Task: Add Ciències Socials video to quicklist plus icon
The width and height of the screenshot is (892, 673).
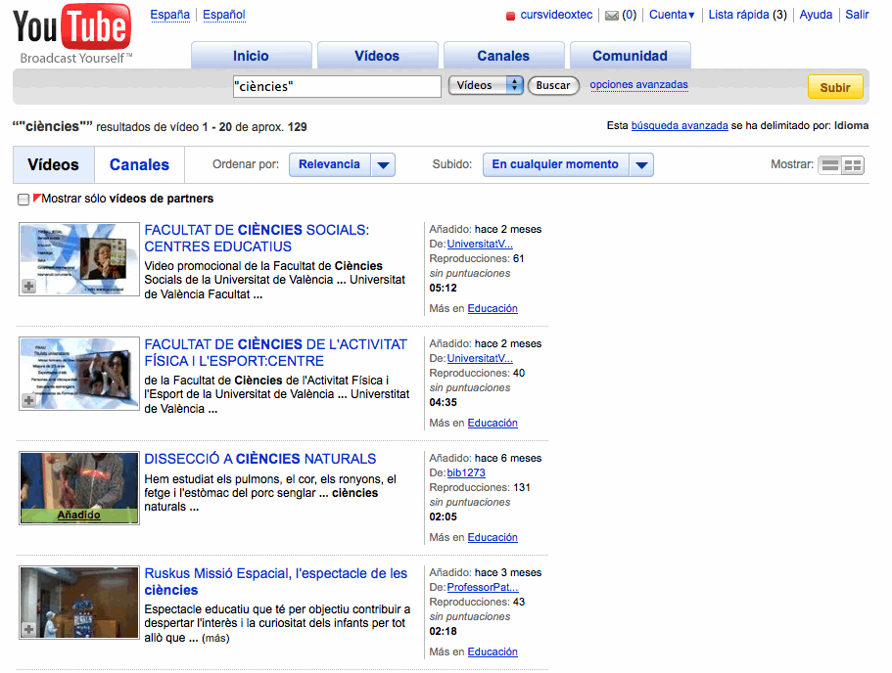Action: 29,287
